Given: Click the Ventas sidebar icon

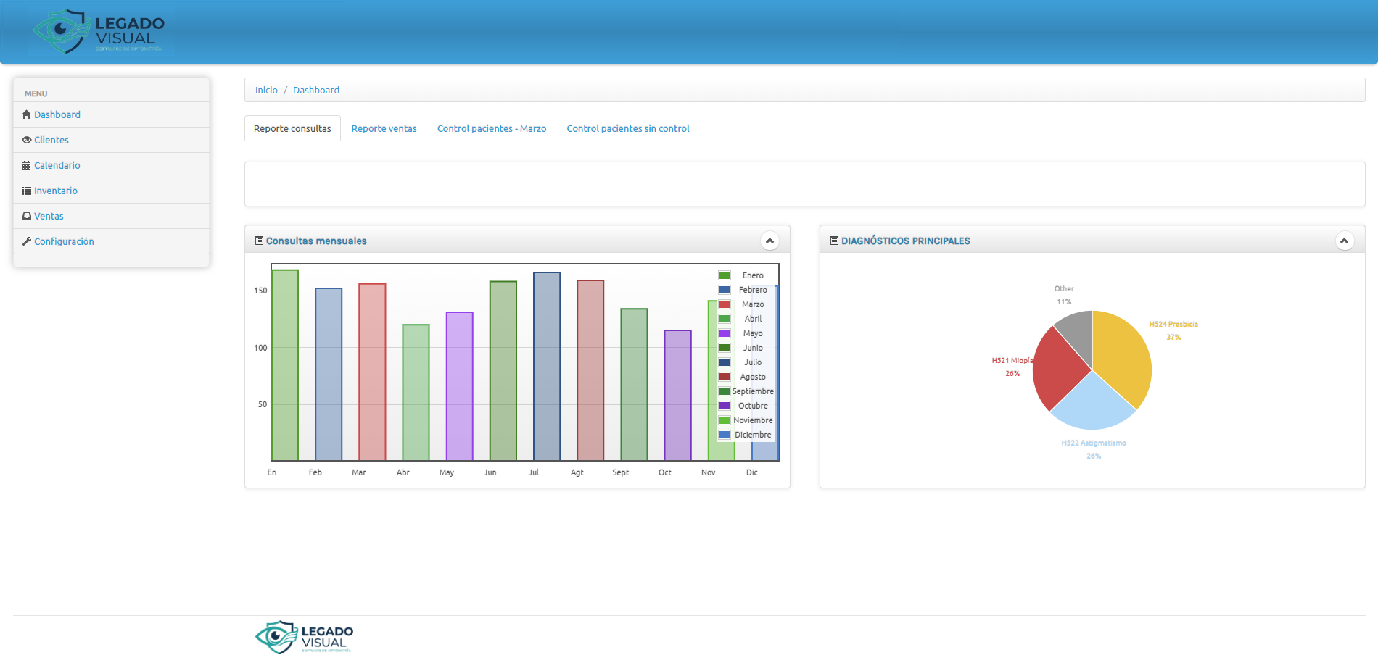Looking at the screenshot, I should [x=27, y=216].
